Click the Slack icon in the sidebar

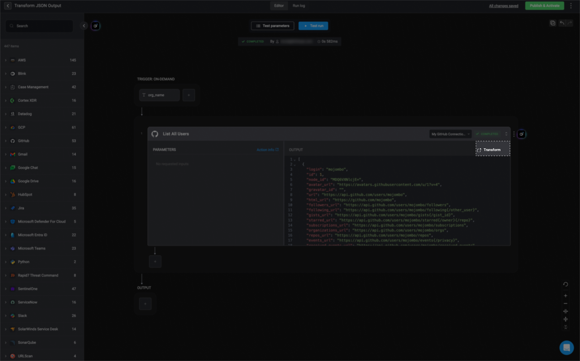pos(13,316)
